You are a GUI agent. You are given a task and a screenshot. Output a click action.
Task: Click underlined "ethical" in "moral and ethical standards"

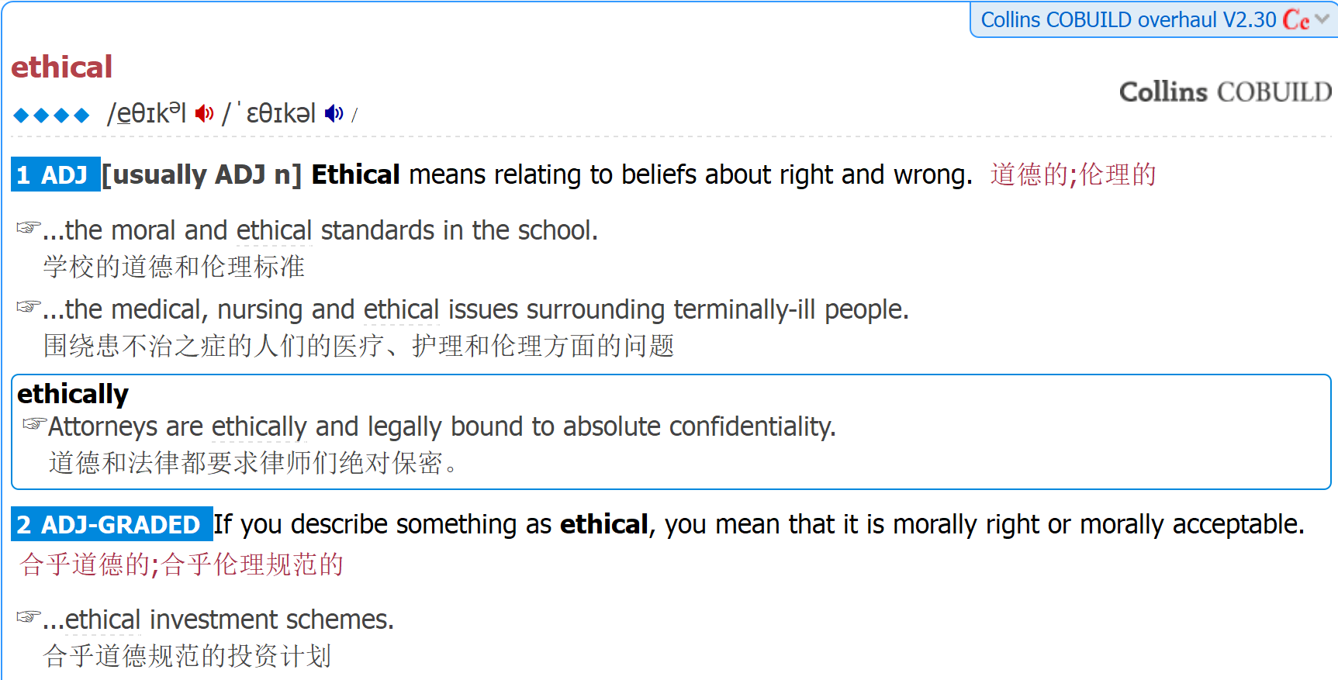click(274, 231)
